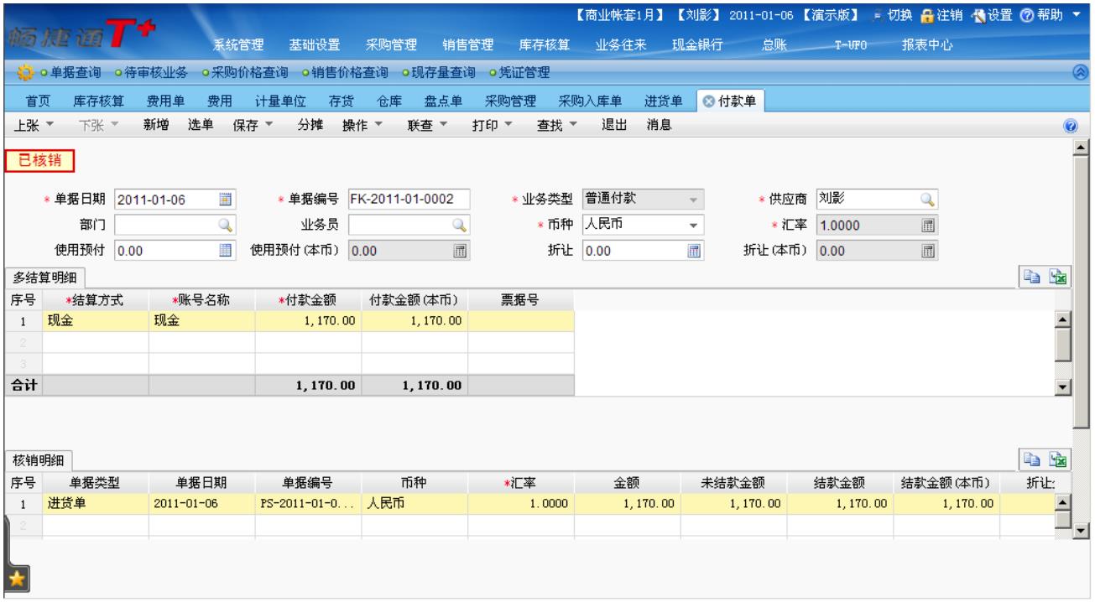Open calculator icon in 折让 field

[x=694, y=249]
